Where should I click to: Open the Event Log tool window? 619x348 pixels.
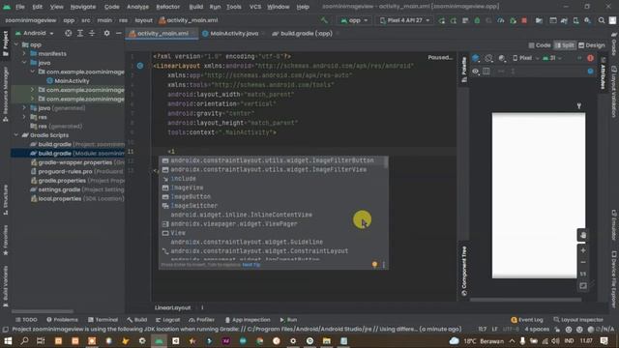[526, 320]
